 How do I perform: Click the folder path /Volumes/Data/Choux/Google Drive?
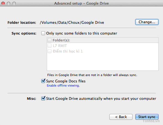pyautogui.click(x=72, y=23)
